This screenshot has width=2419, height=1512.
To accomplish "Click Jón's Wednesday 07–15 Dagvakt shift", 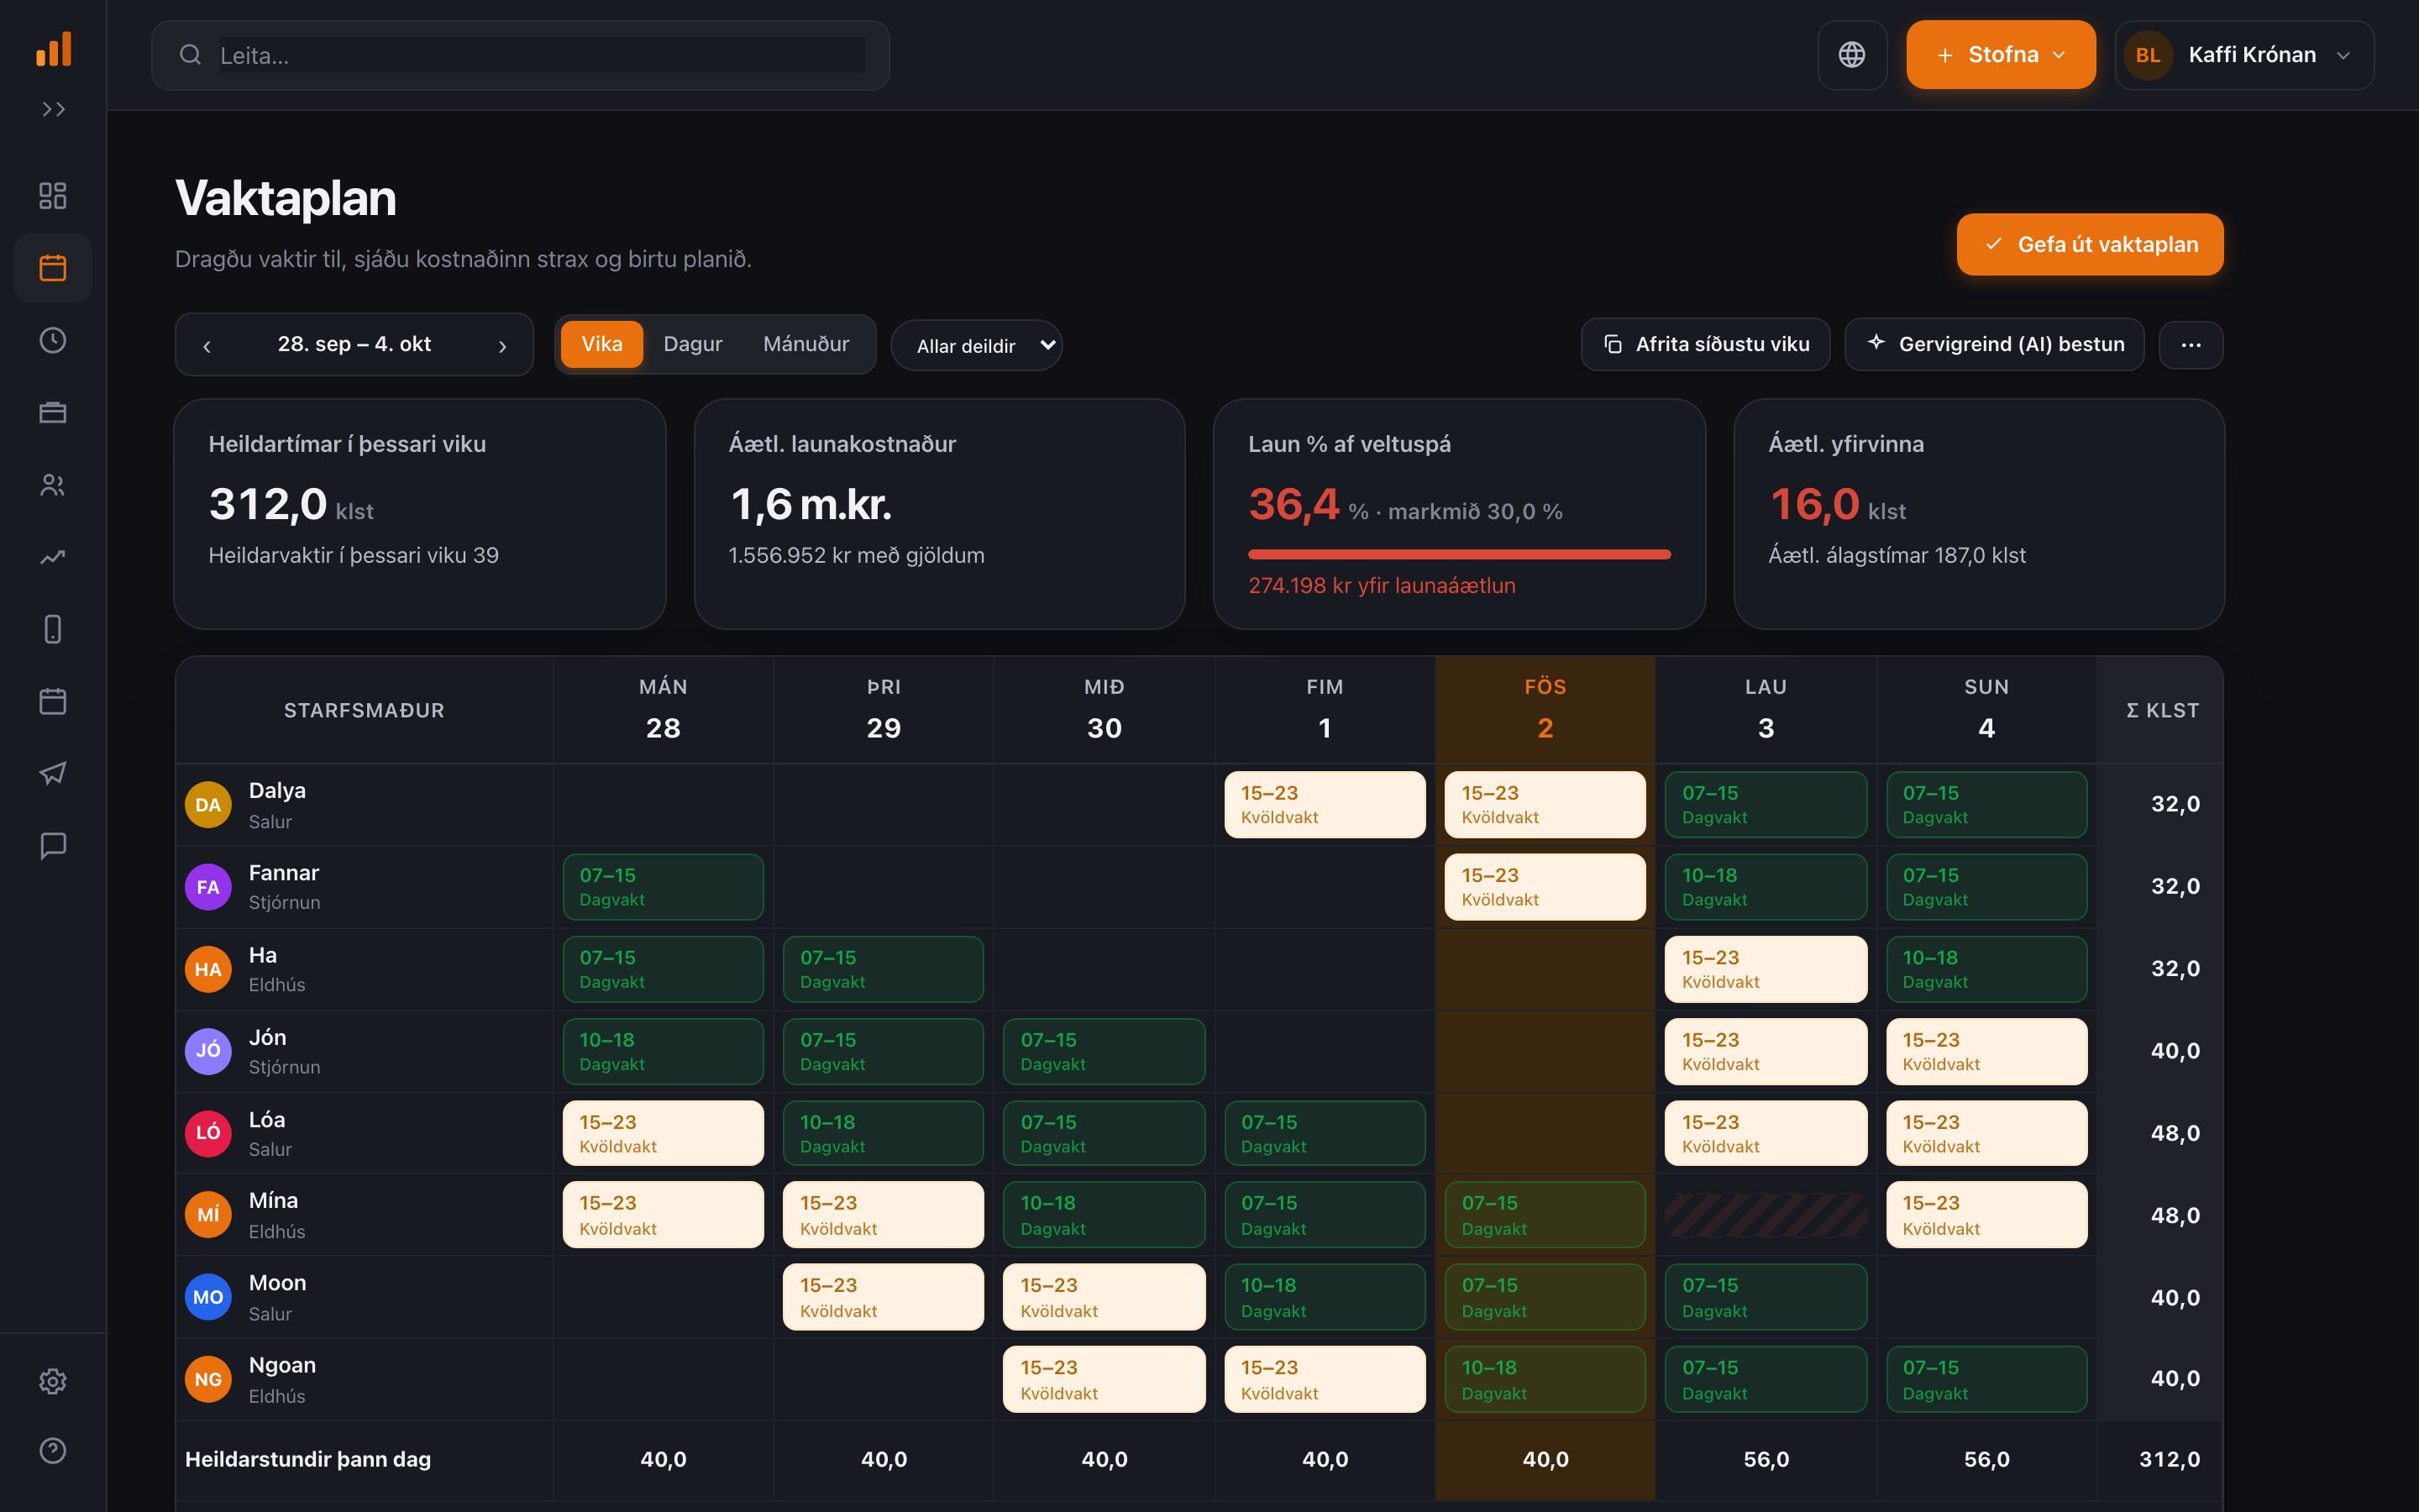I will 1104,1051.
